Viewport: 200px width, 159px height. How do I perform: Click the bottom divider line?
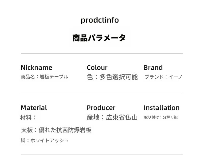[x=102, y=155]
